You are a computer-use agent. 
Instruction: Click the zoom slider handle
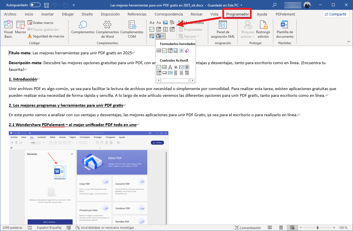coord(318,228)
